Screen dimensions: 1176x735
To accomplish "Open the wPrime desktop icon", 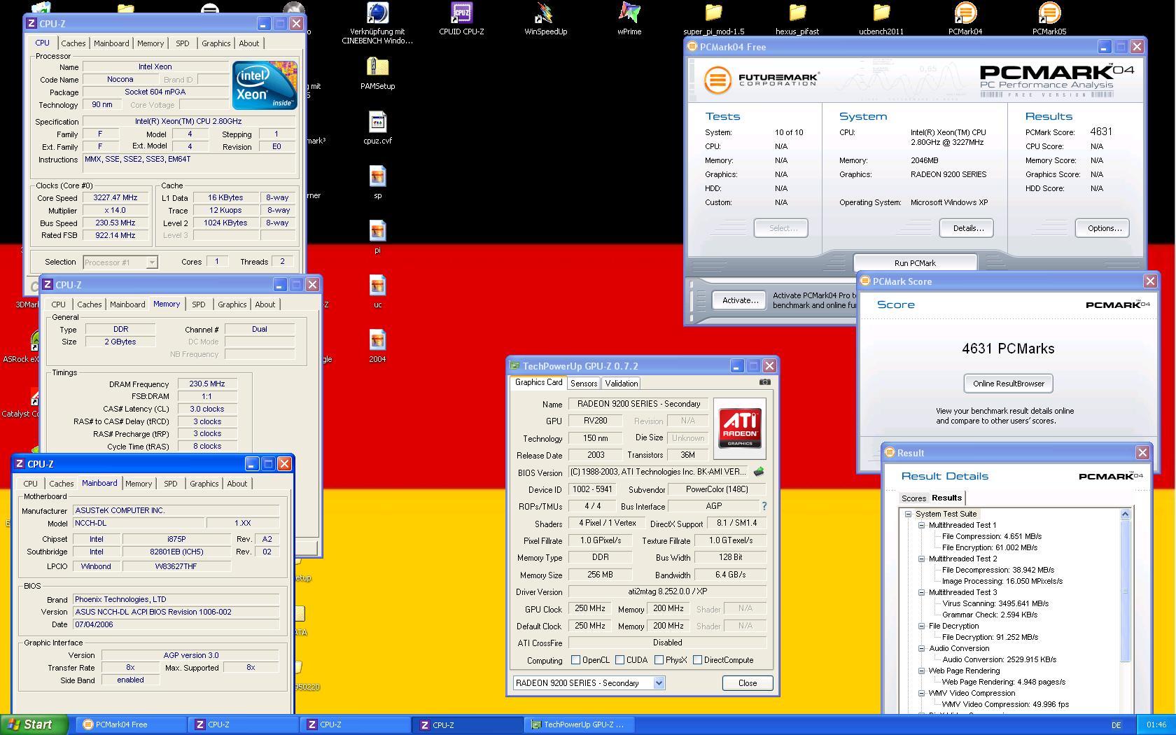I will tap(629, 20).
